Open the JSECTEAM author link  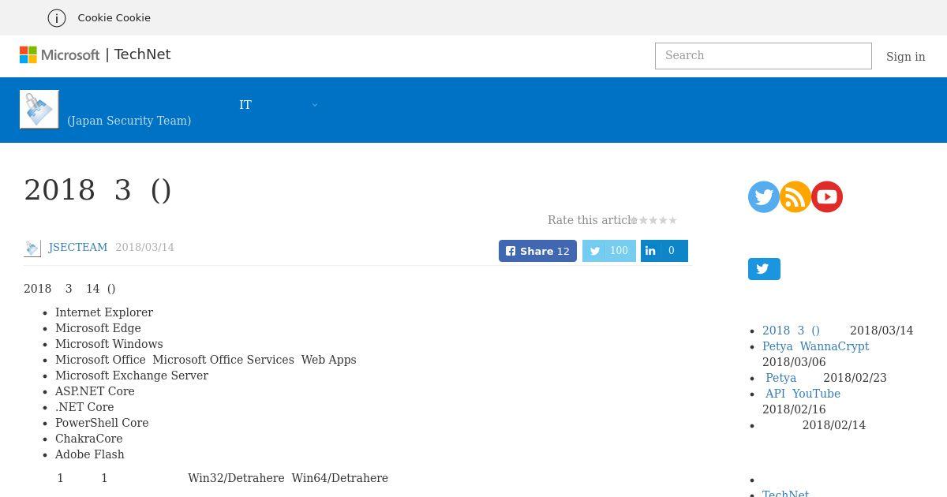pyautogui.click(x=78, y=247)
